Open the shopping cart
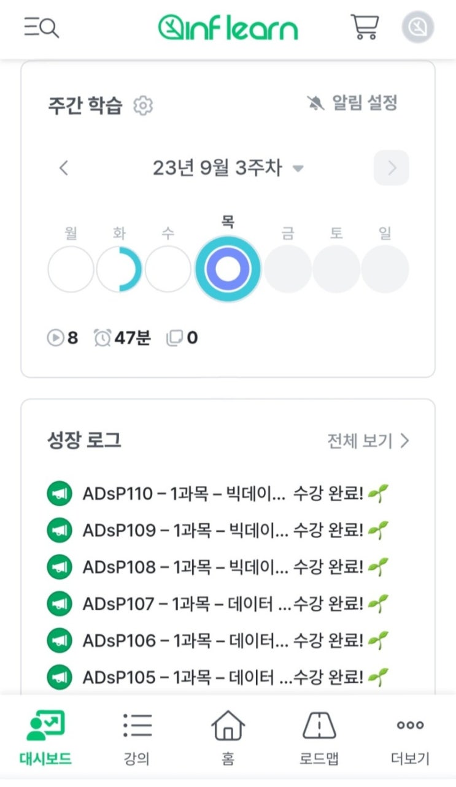This screenshot has width=456, height=787. point(365,28)
